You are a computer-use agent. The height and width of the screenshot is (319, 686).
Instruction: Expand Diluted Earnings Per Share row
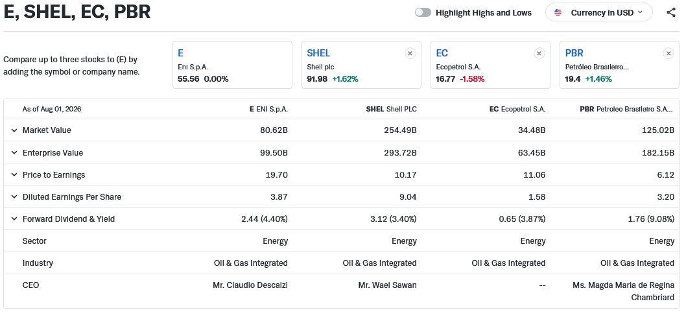tap(14, 197)
